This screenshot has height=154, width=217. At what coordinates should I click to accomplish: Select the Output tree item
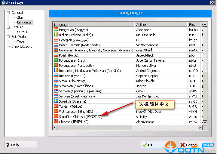coord(22,32)
